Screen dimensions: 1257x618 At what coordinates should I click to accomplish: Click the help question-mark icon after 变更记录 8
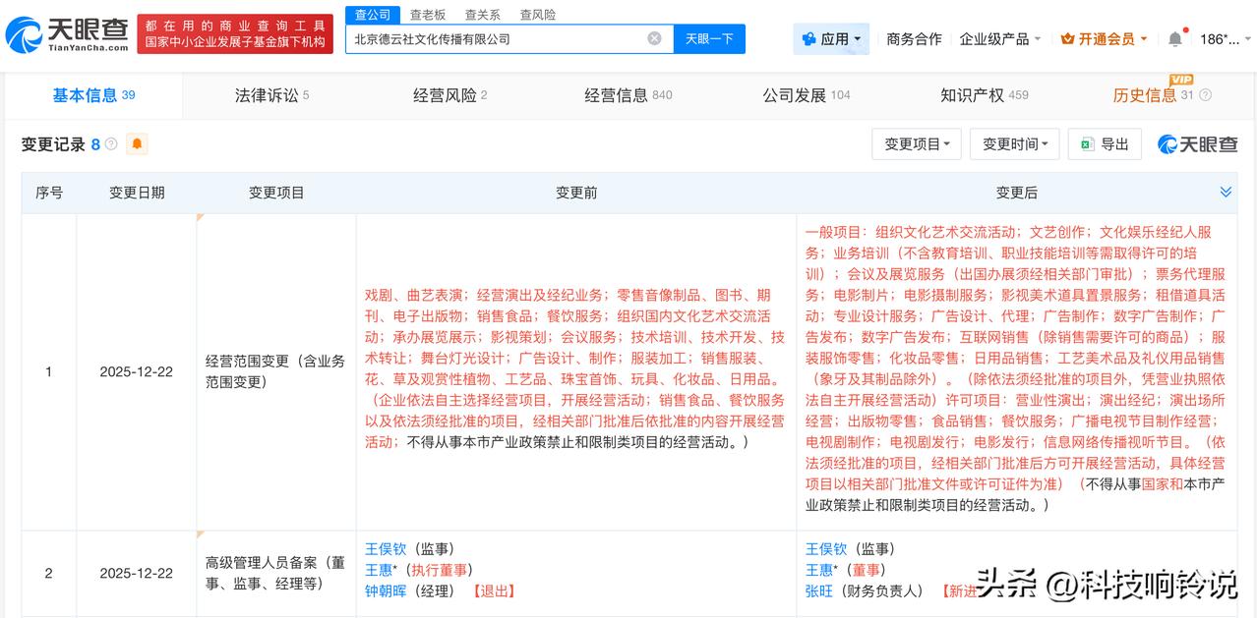pos(111,143)
